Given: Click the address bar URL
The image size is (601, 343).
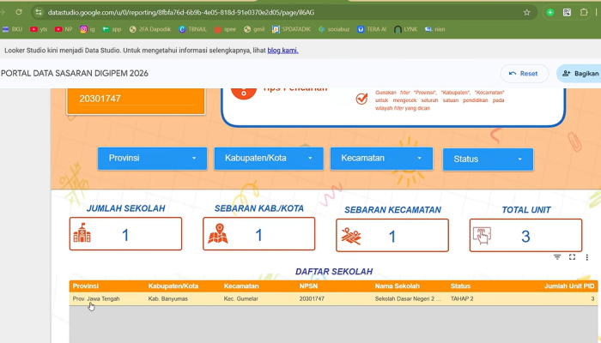Looking at the screenshot, I should (181, 13).
